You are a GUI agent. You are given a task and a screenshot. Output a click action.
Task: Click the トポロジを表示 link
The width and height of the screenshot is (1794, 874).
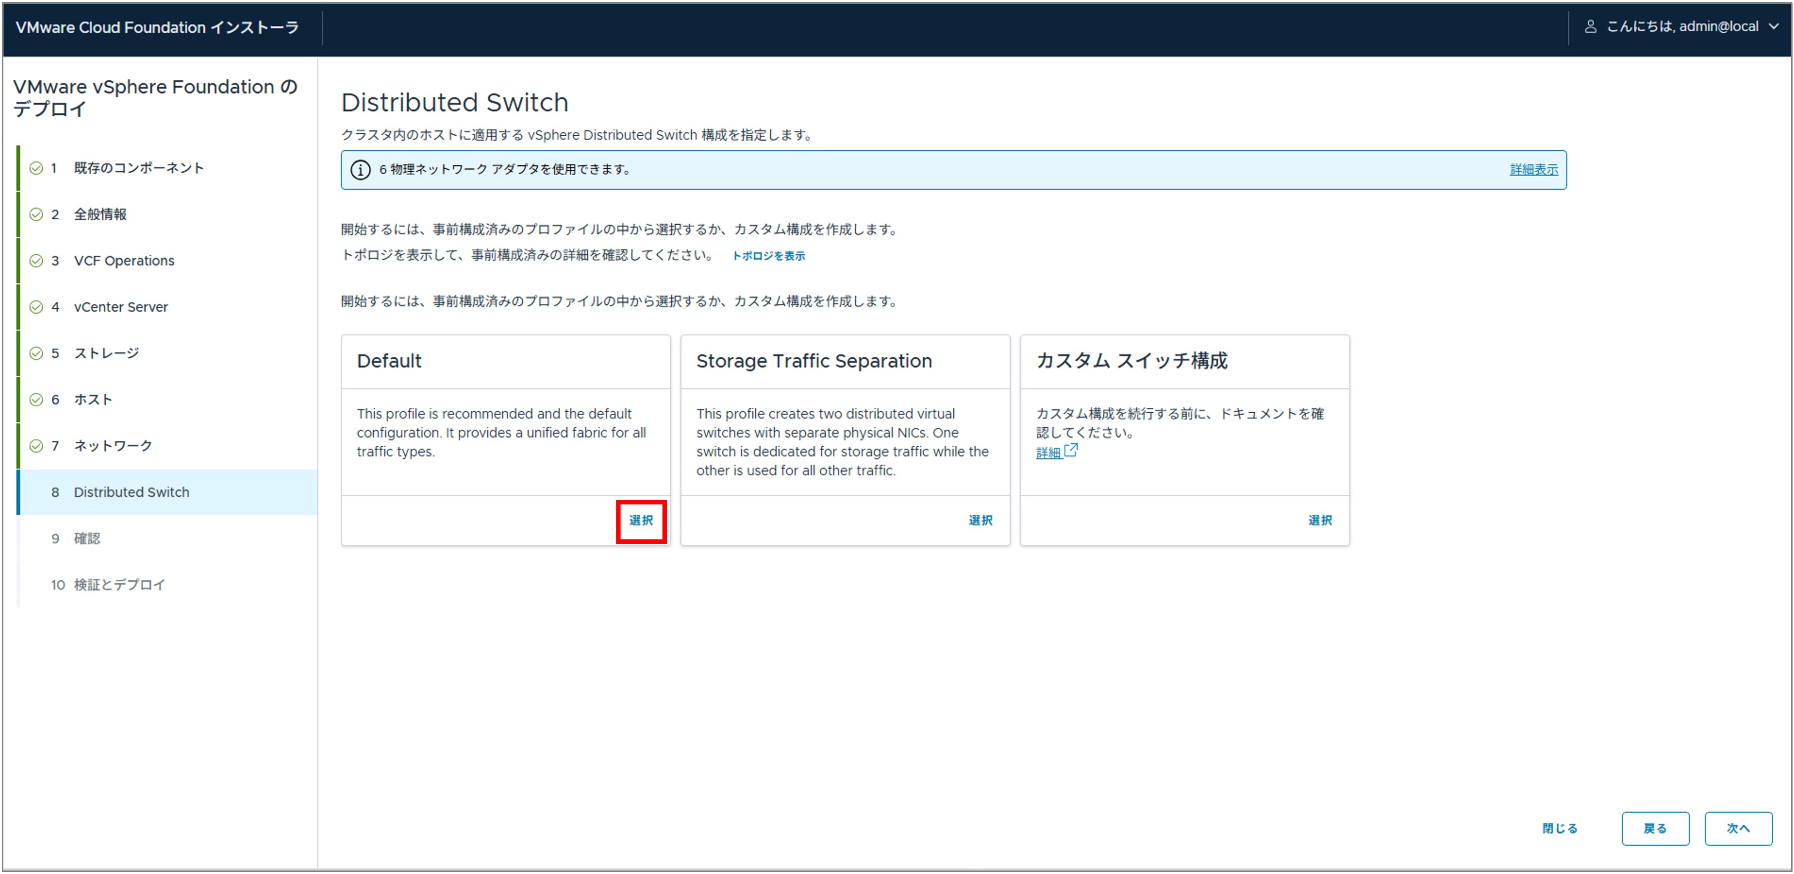[x=768, y=256]
